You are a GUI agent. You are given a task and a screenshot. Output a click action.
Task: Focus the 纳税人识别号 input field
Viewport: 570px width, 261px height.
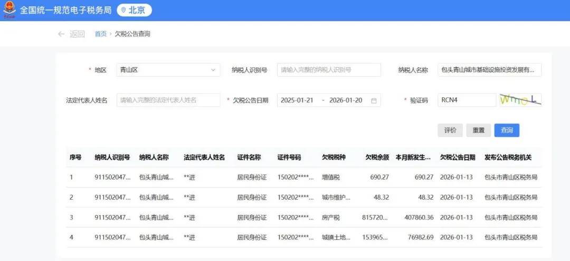[x=328, y=70]
